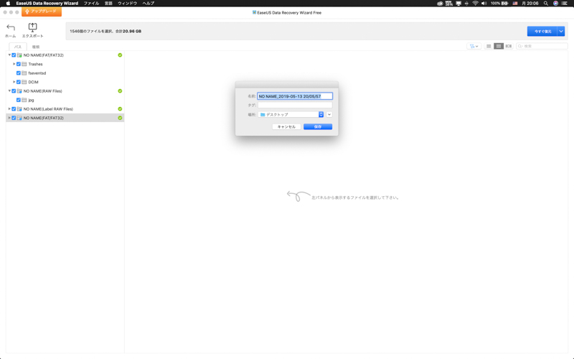Open Spotlight search in menu bar
The width and height of the screenshot is (574, 359).
click(546, 4)
